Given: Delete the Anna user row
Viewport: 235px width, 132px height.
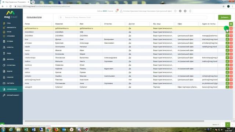Looking at the screenshot, I should (x=231, y=83).
